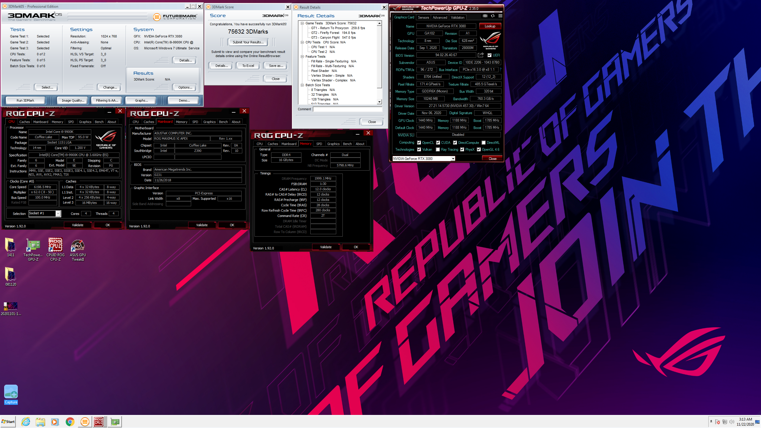This screenshot has height=428, width=761.
Task: Open the Capture desktop icon
Action: [11, 394]
